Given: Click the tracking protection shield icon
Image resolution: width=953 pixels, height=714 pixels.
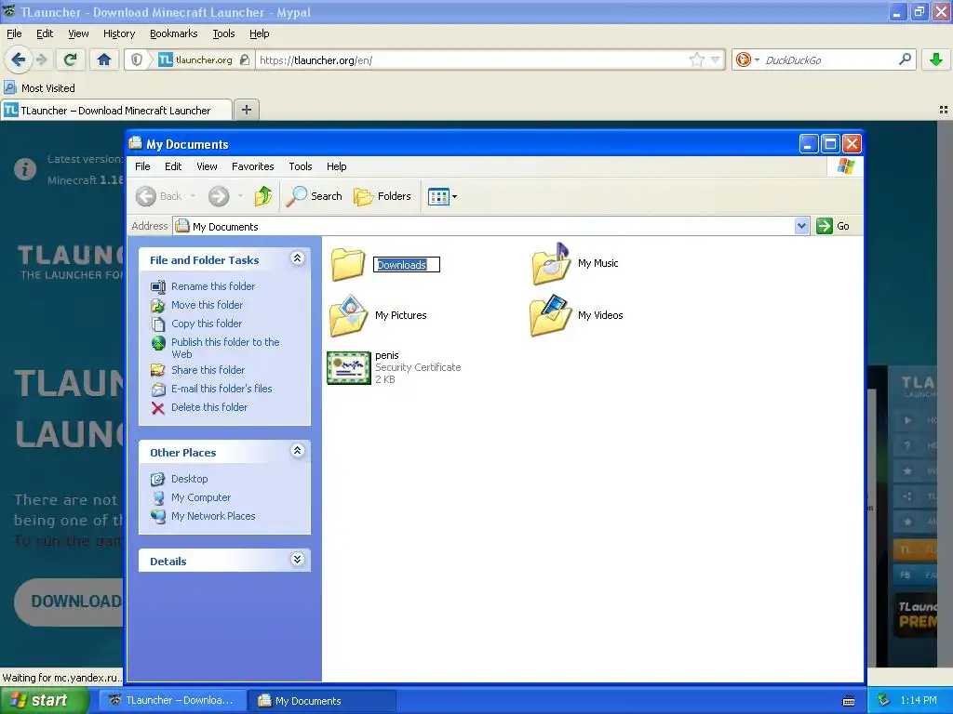Looking at the screenshot, I should pyautogui.click(x=137, y=59).
